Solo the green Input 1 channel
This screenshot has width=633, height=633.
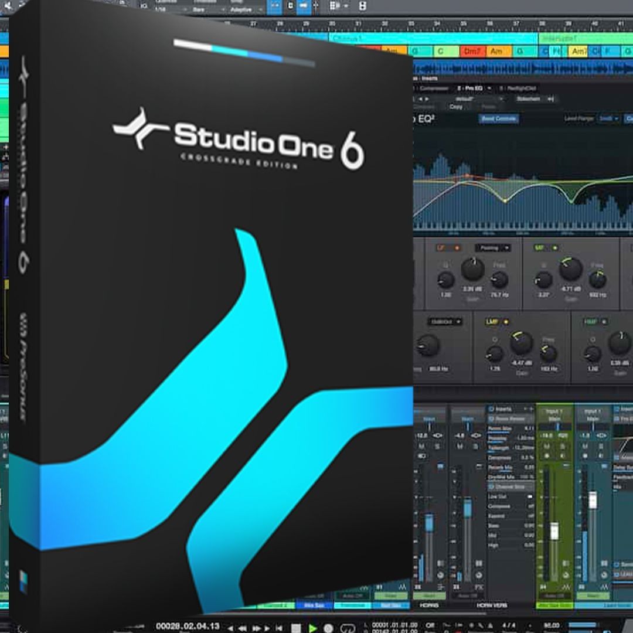562,447
